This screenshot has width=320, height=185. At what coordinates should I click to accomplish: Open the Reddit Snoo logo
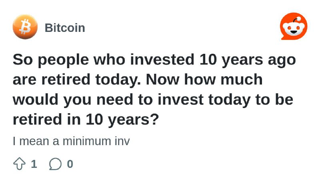pos(294,26)
